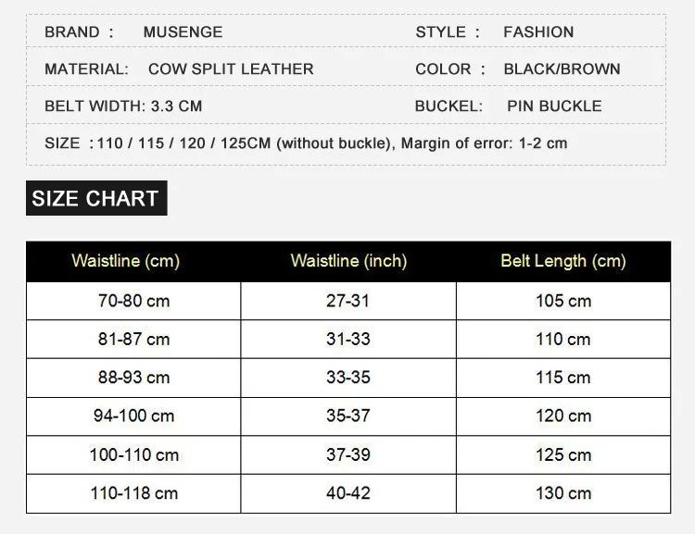The height and width of the screenshot is (534, 695).
Task: Click the 70-80 cm waistline cell
Action: (133, 301)
